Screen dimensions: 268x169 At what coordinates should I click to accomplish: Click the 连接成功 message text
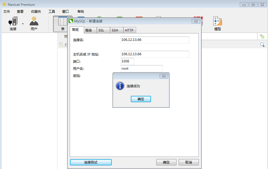pyautogui.click(x=133, y=86)
